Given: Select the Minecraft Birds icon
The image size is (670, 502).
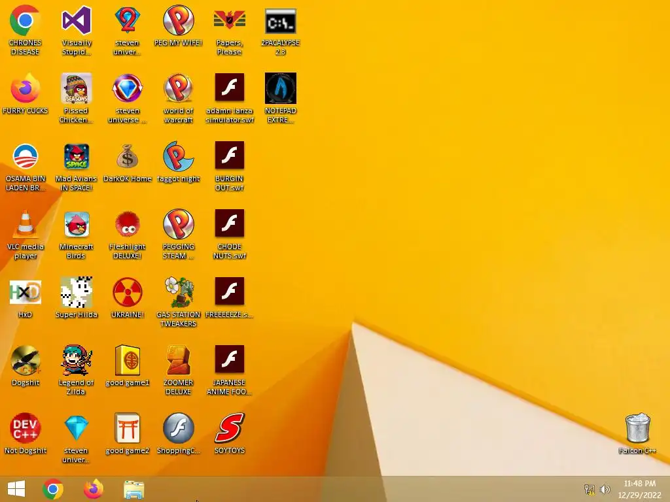Looking at the screenshot, I should tap(77, 224).
